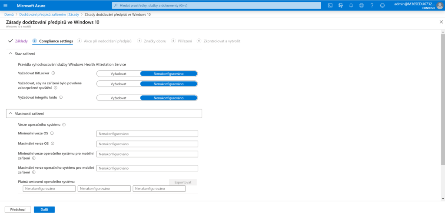The height and width of the screenshot is (217, 445).
Task: Click the info icon next to Vyžadovat BitLocker
Action: pyautogui.click(x=53, y=73)
